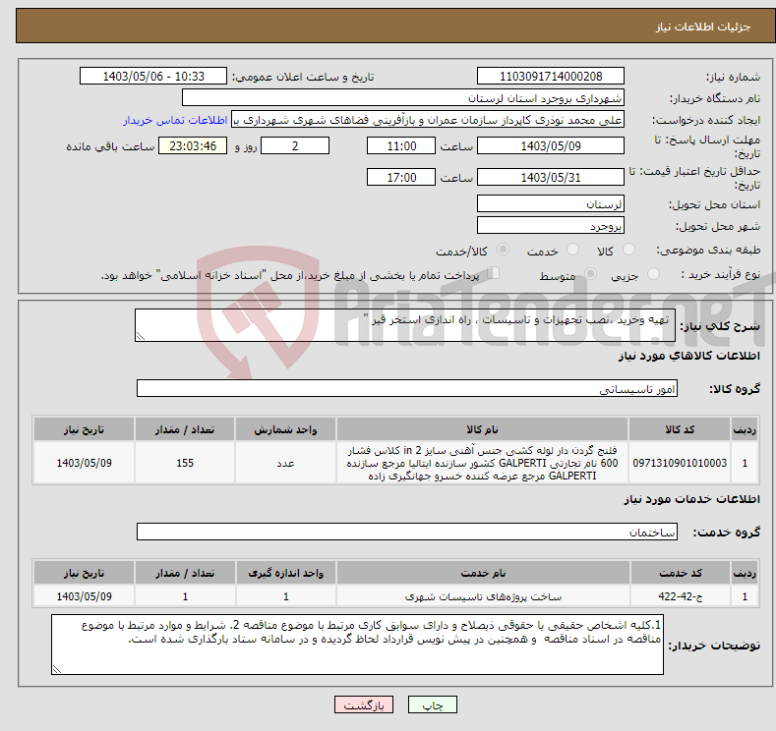
Task: Click the توضیحات خریدار text area
Action: tap(357, 645)
